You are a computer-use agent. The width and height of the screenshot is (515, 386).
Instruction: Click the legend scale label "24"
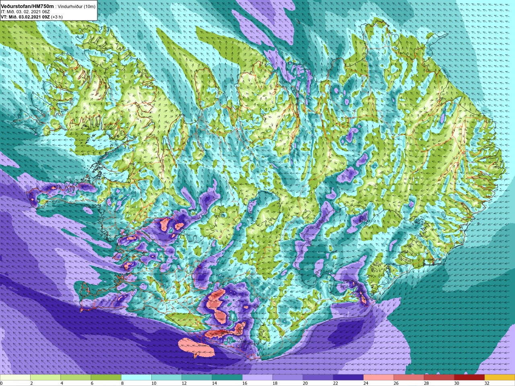pyautogui.click(x=366, y=384)
